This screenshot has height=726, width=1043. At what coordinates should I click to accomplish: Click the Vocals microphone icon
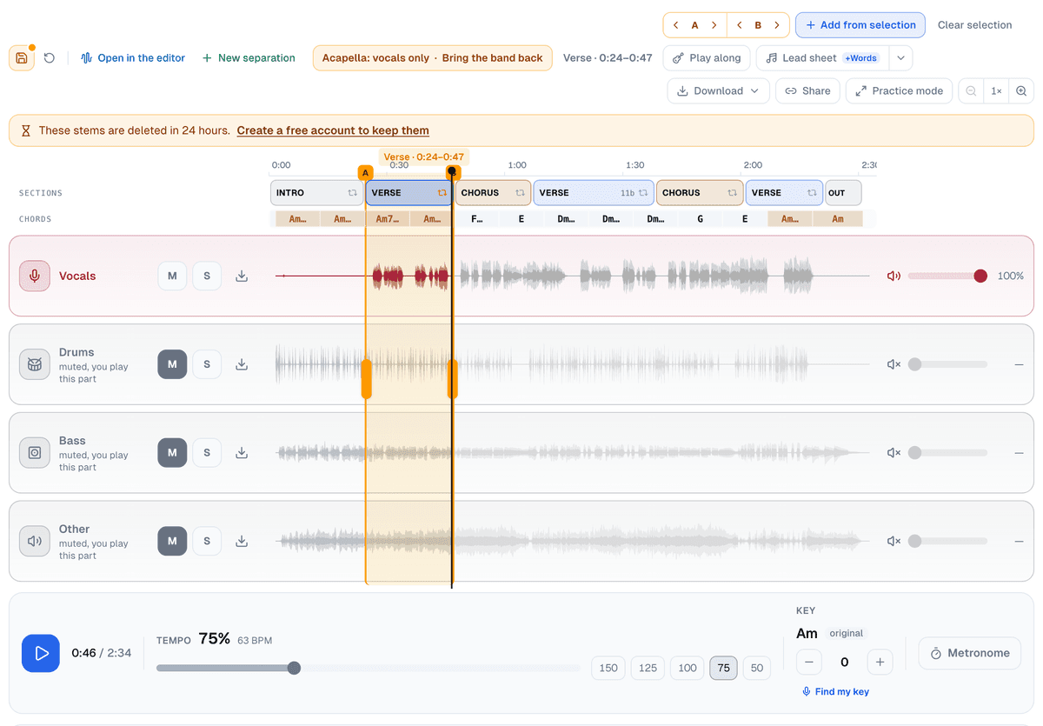(x=35, y=276)
